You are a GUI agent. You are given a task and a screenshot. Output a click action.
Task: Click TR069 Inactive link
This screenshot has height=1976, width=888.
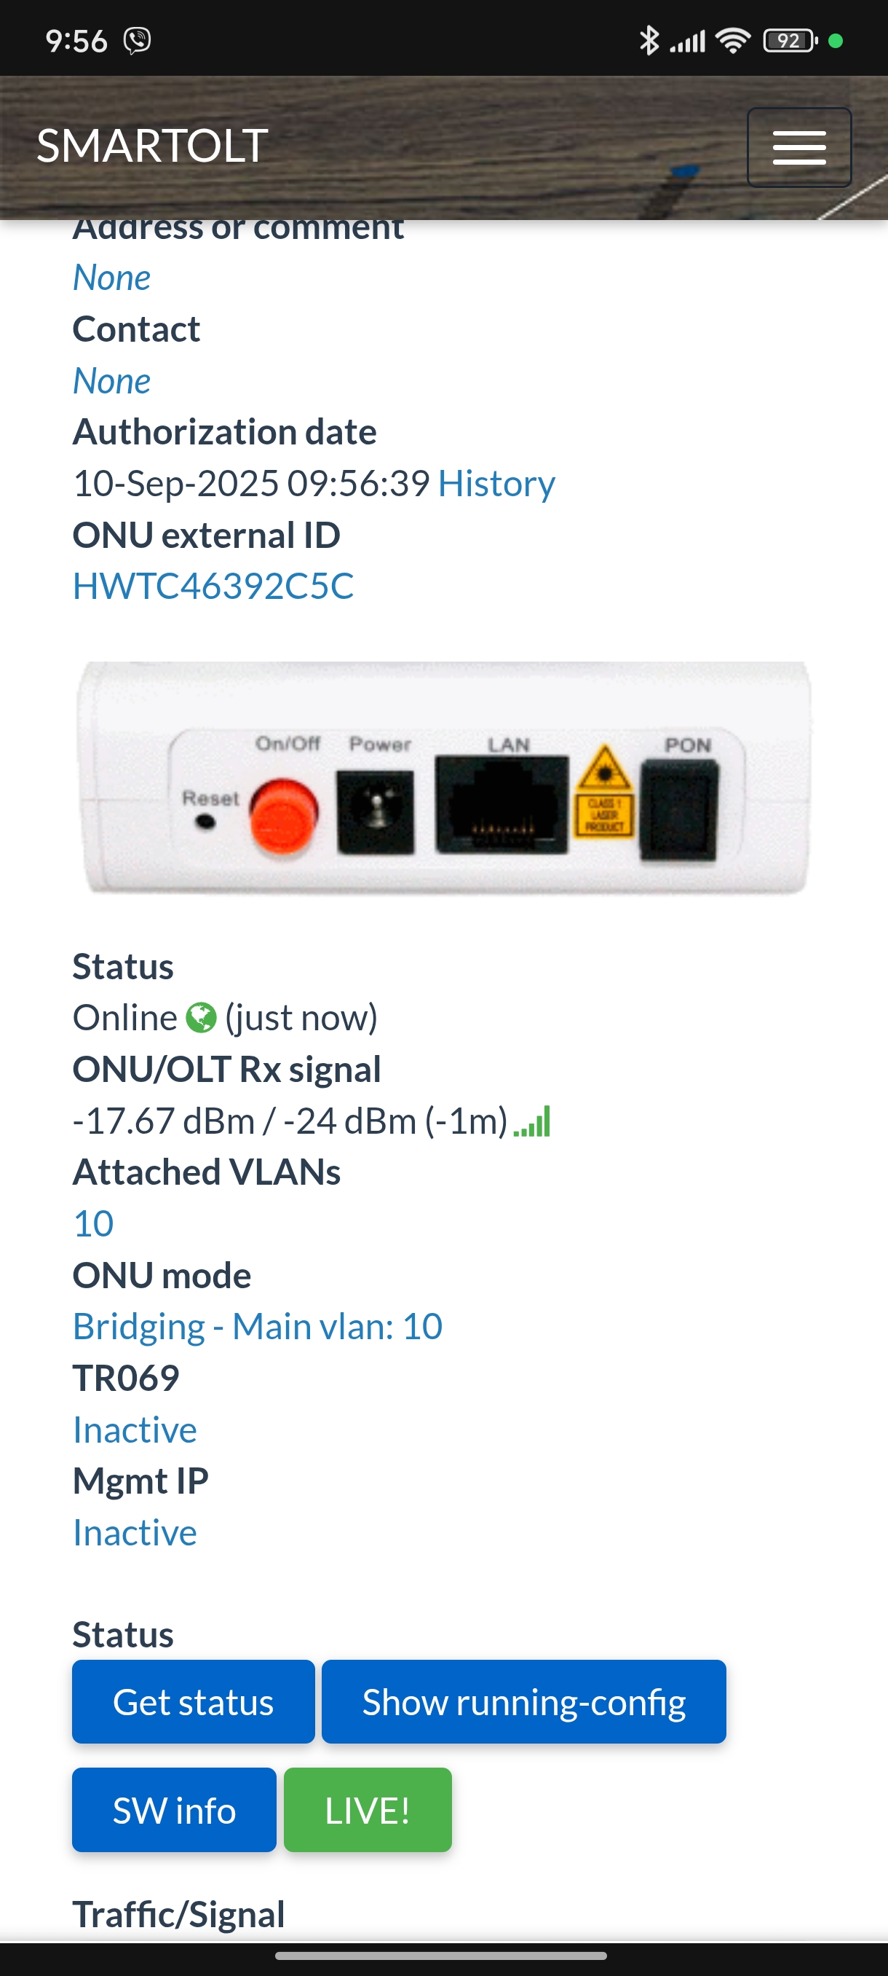[x=135, y=1430]
